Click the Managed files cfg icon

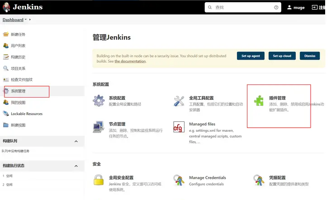point(179,127)
